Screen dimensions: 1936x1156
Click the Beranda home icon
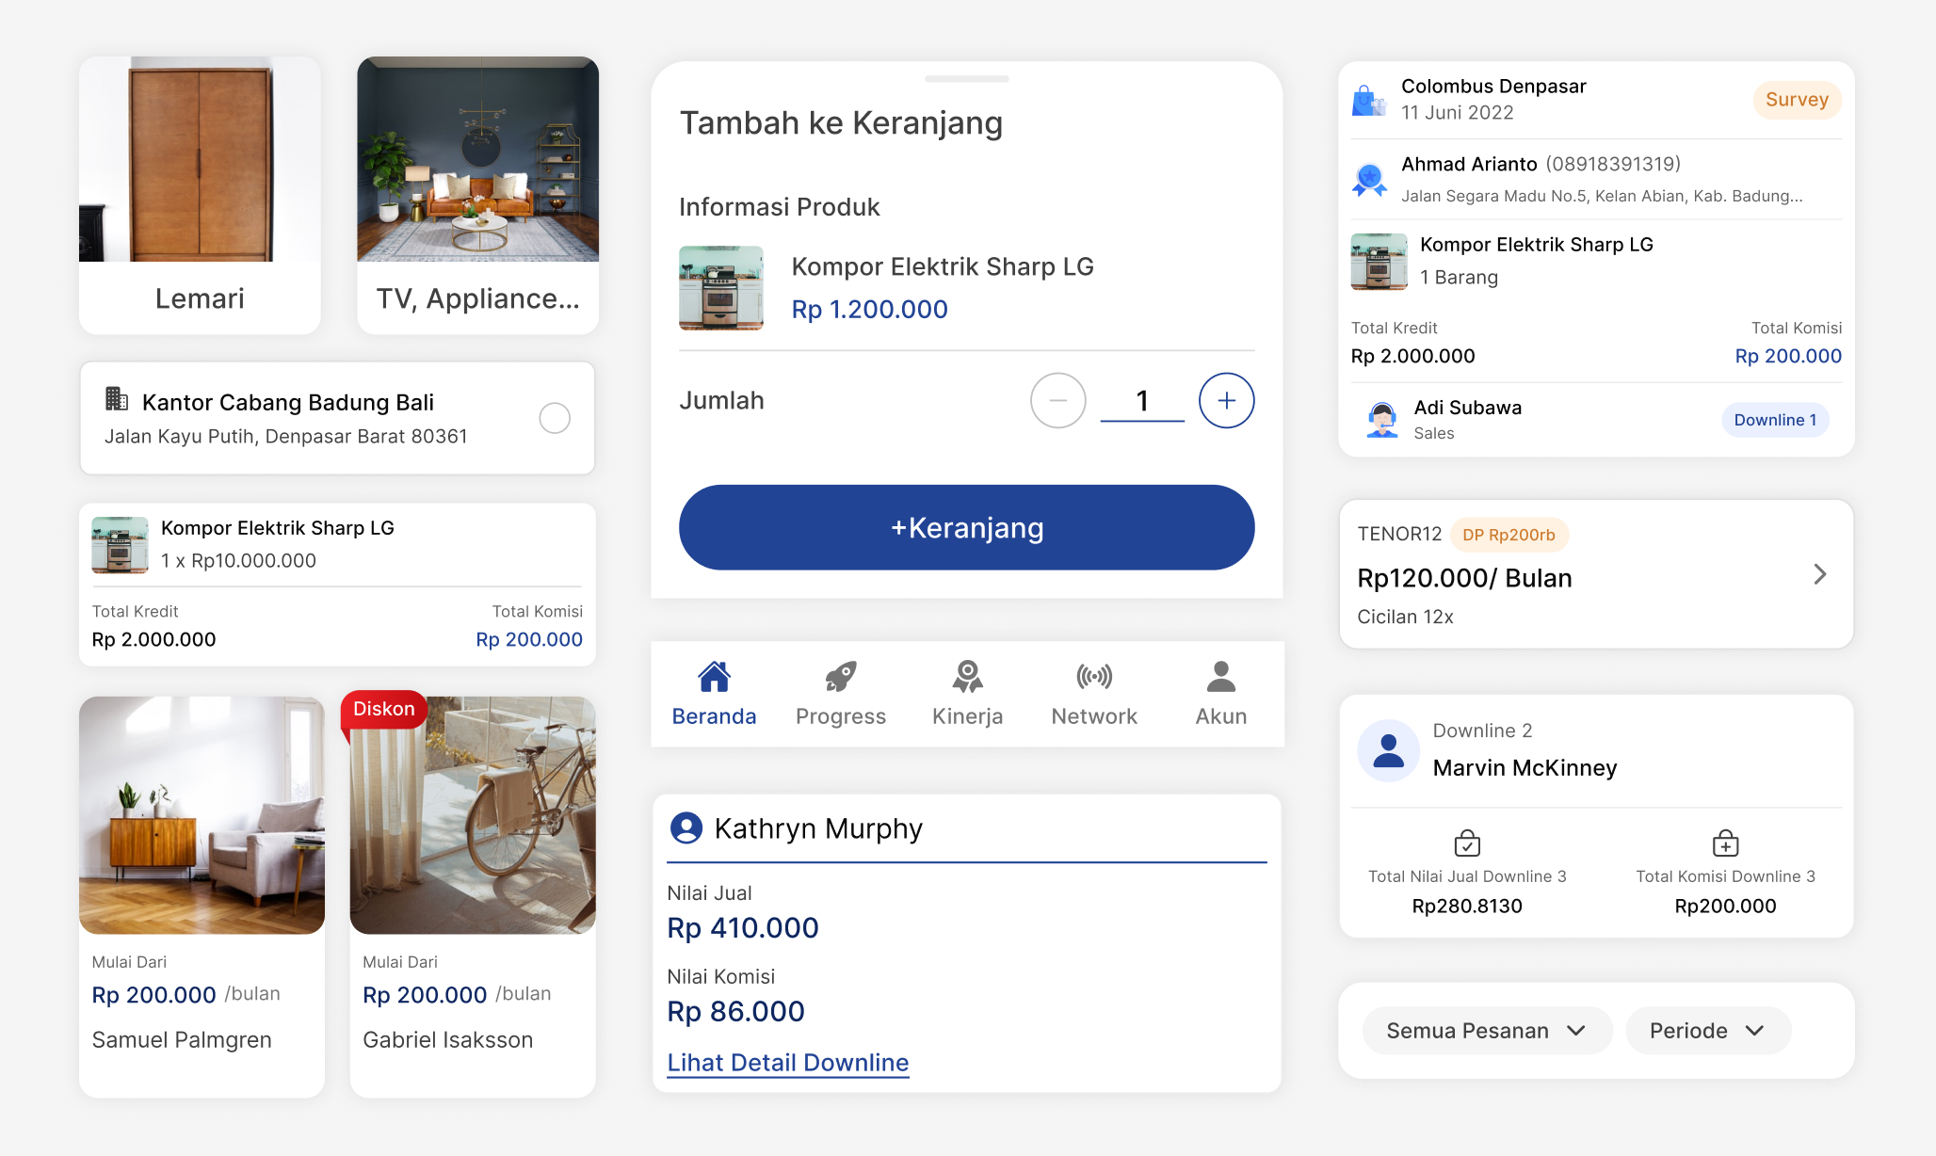[x=714, y=677]
